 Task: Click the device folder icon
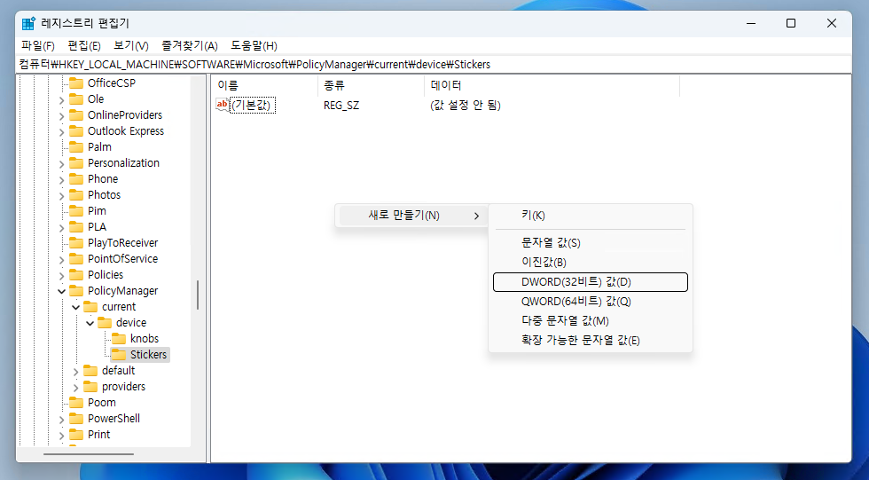pos(105,323)
